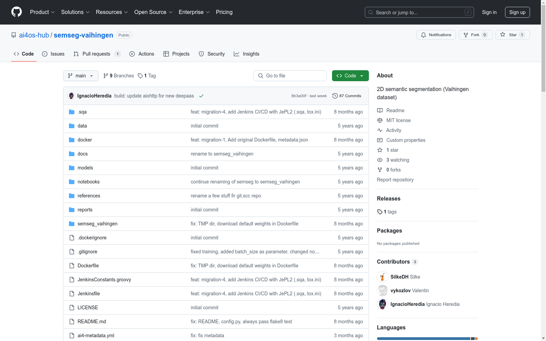Click vykozlov's avatar

[x=383, y=291]
